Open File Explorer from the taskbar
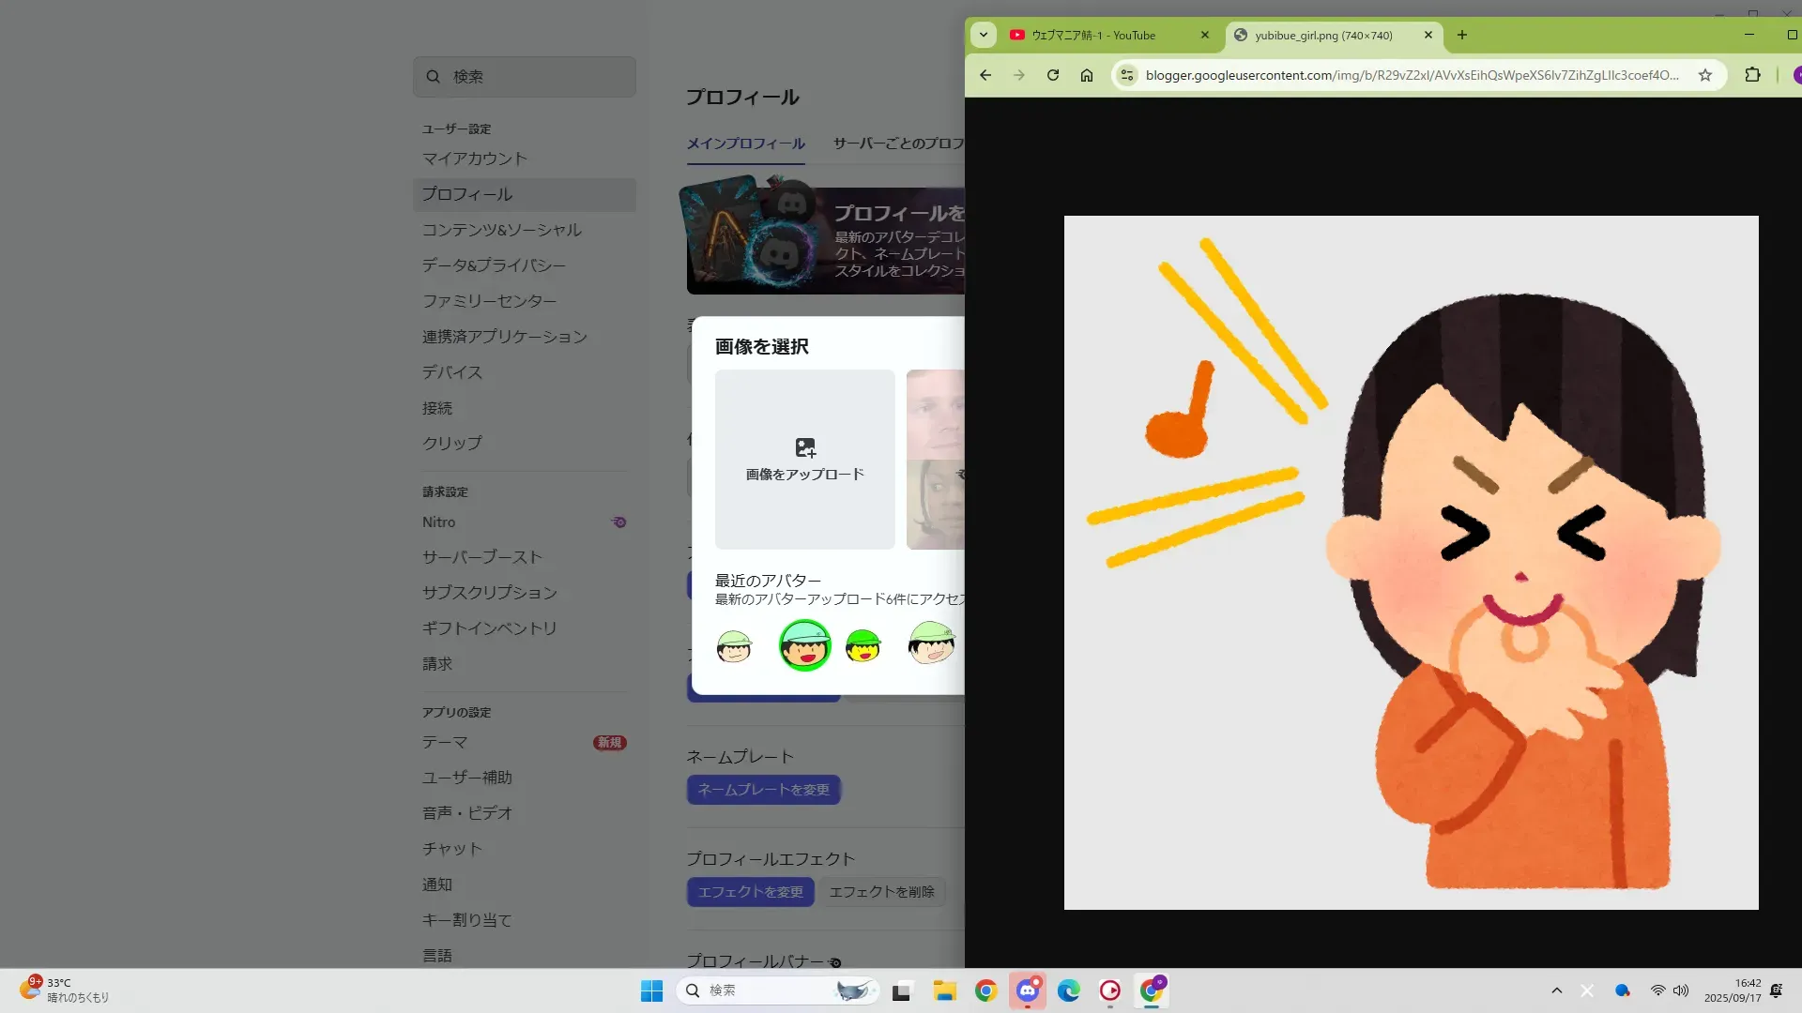The height and width of the screenshot is (1013, 1802). tap(944, 990)
